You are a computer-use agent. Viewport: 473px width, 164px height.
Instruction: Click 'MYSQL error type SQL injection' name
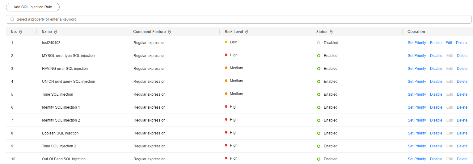pos(68,56)
